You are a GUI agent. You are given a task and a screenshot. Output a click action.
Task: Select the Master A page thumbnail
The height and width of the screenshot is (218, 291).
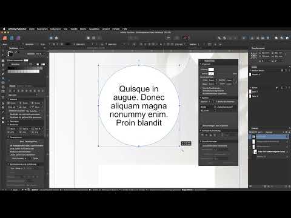250,74
